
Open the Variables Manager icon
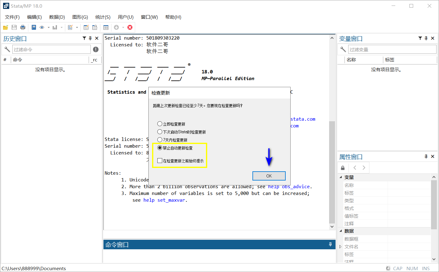point(106,27)
